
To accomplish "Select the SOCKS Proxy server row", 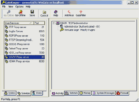I will point(24,44).
